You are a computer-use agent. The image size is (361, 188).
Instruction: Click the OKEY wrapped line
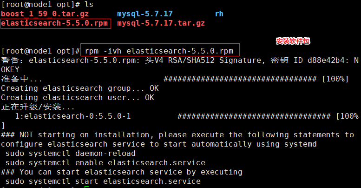(10, 70)
